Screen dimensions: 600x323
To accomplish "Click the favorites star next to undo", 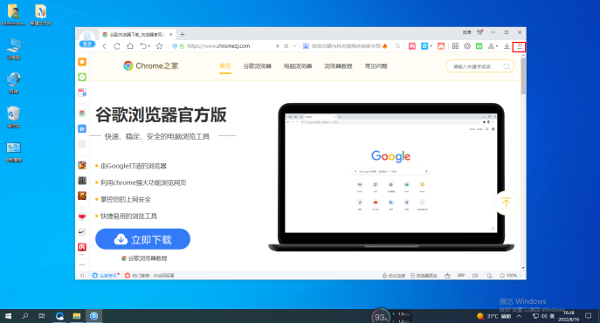I will (x=160, y=46).
